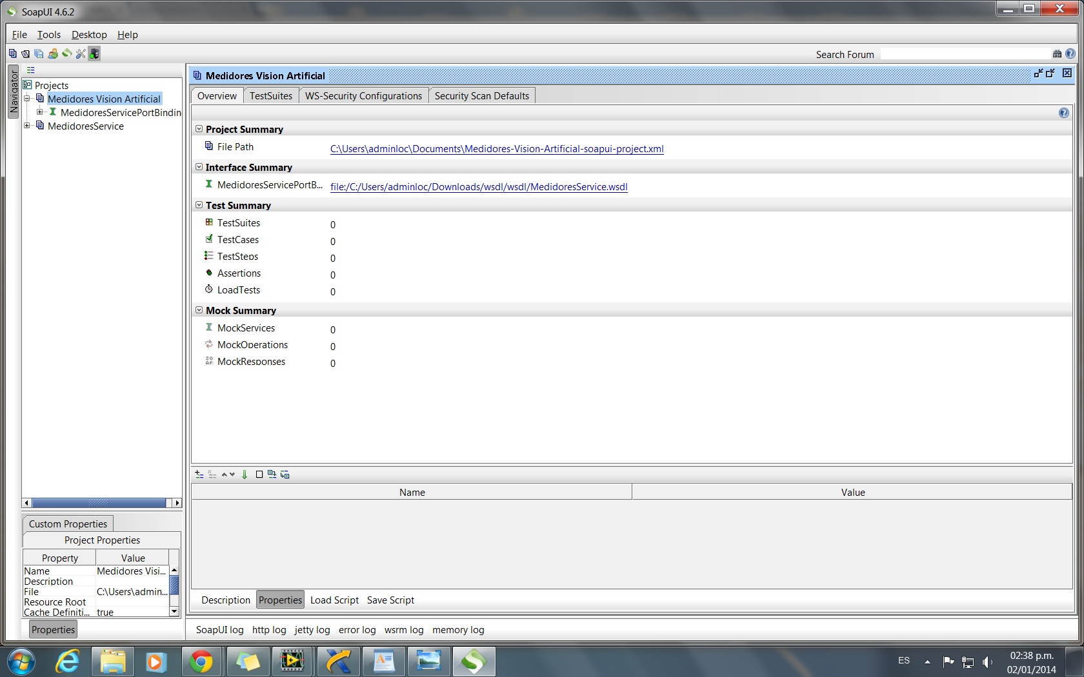Viewport: 1084px width, 677px height.
Task: Collapse the Test Summary section
Action: coord(199,205)
